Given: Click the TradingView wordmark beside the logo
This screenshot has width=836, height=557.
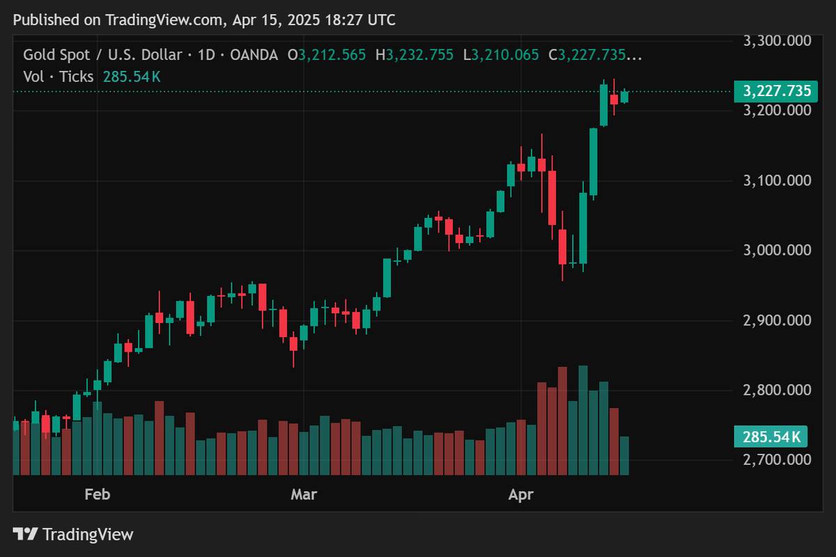Looking at the screenshot, I should click(x=88, y=535).
